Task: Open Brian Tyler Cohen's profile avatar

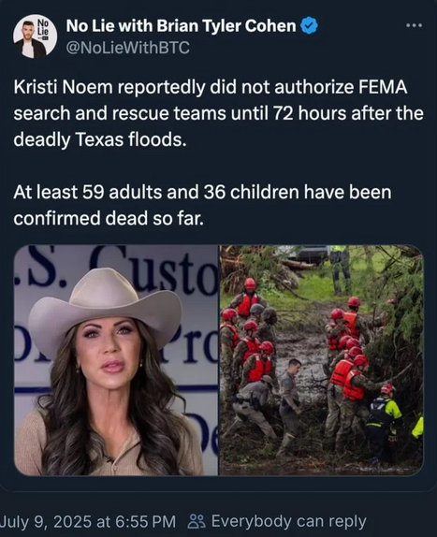Action: [x=35, y=36]
